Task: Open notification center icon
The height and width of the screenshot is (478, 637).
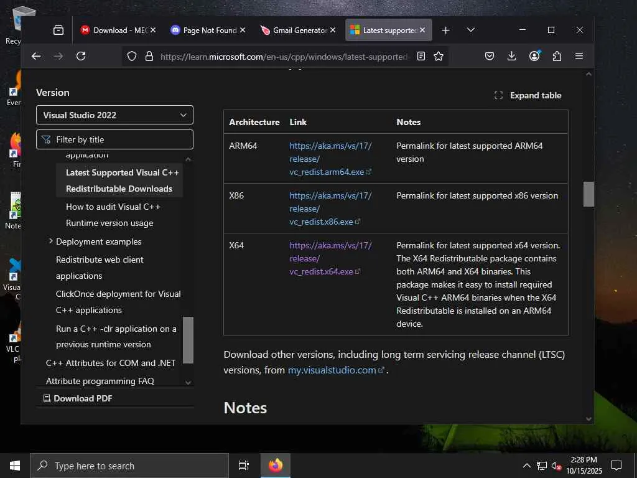Action: (616, 466)
